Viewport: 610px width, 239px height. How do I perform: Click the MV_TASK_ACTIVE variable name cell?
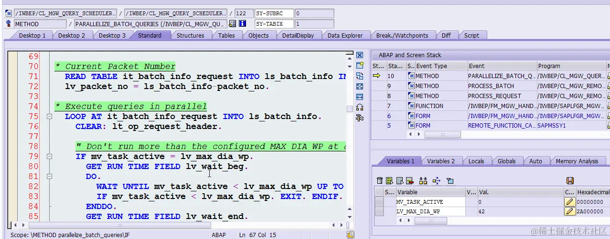click(x=430, y=202)
